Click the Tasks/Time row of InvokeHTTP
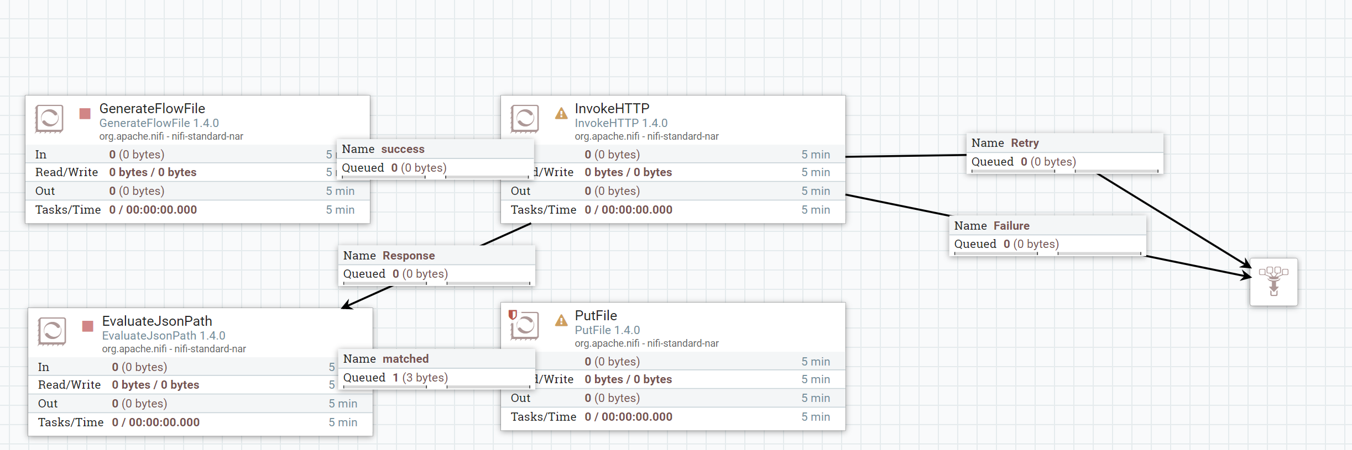The height and width of the screenshot is (450, 1352). [673, 210]
